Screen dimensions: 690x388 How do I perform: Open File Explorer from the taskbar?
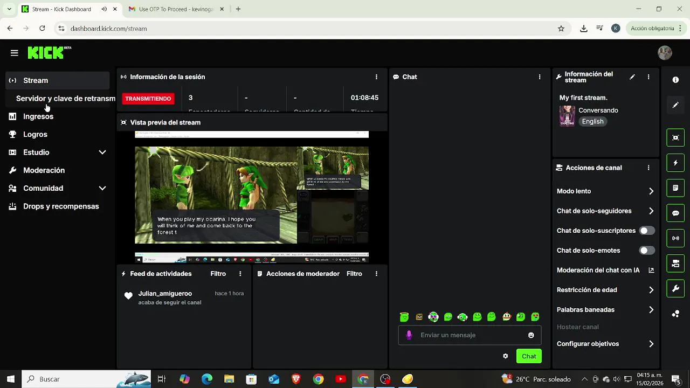[x=229, y=379]
